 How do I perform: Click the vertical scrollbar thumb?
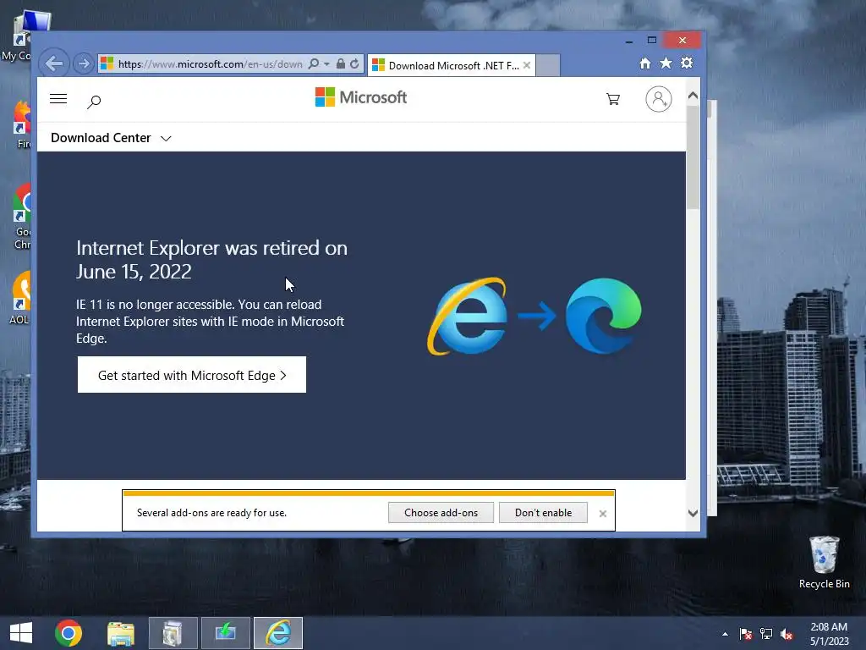pyautogui.click(x=693, y=157)
